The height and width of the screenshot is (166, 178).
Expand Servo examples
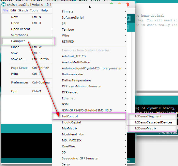[90, 164]
